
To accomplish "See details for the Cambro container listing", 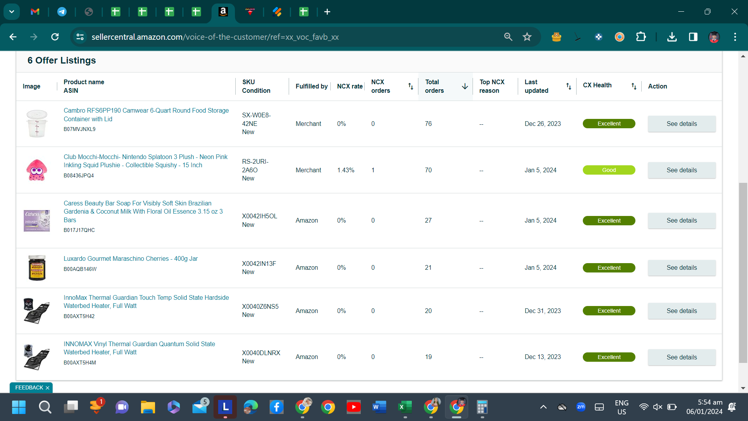I will click(682, 124).
